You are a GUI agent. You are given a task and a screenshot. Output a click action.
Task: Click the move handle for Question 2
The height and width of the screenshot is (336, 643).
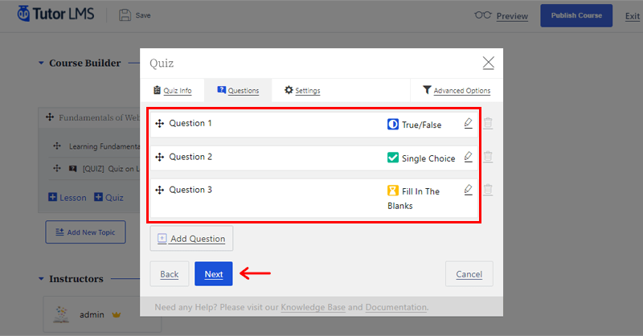(x=159, y=157)
